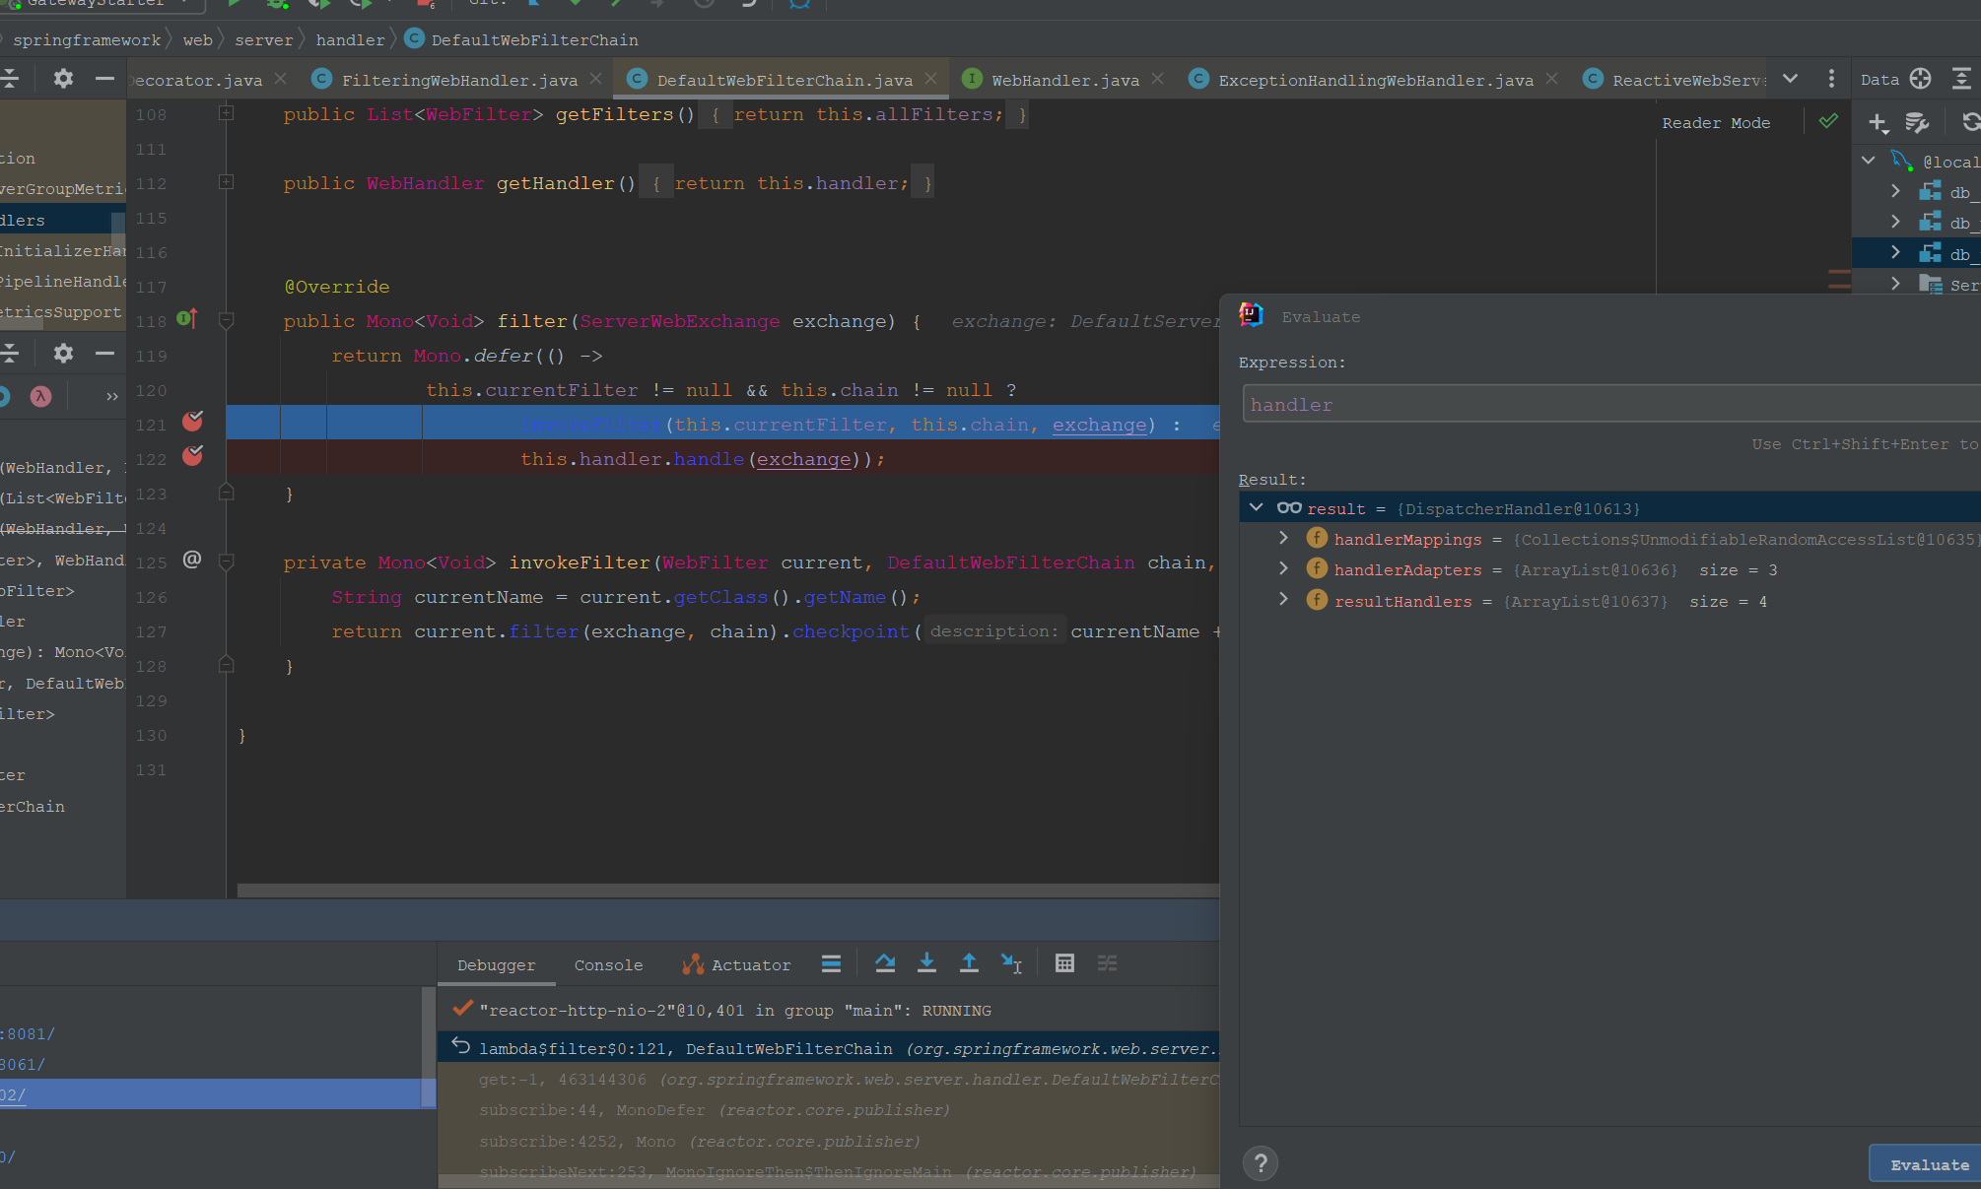This screenshot has height=1189, width=1981.
Task: Open data source properties icon
Action: coord(1917,123)
